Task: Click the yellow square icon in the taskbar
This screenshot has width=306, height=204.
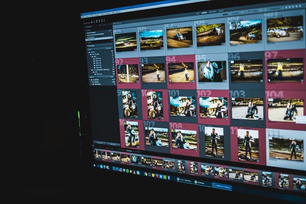Action: click(153, 175)
